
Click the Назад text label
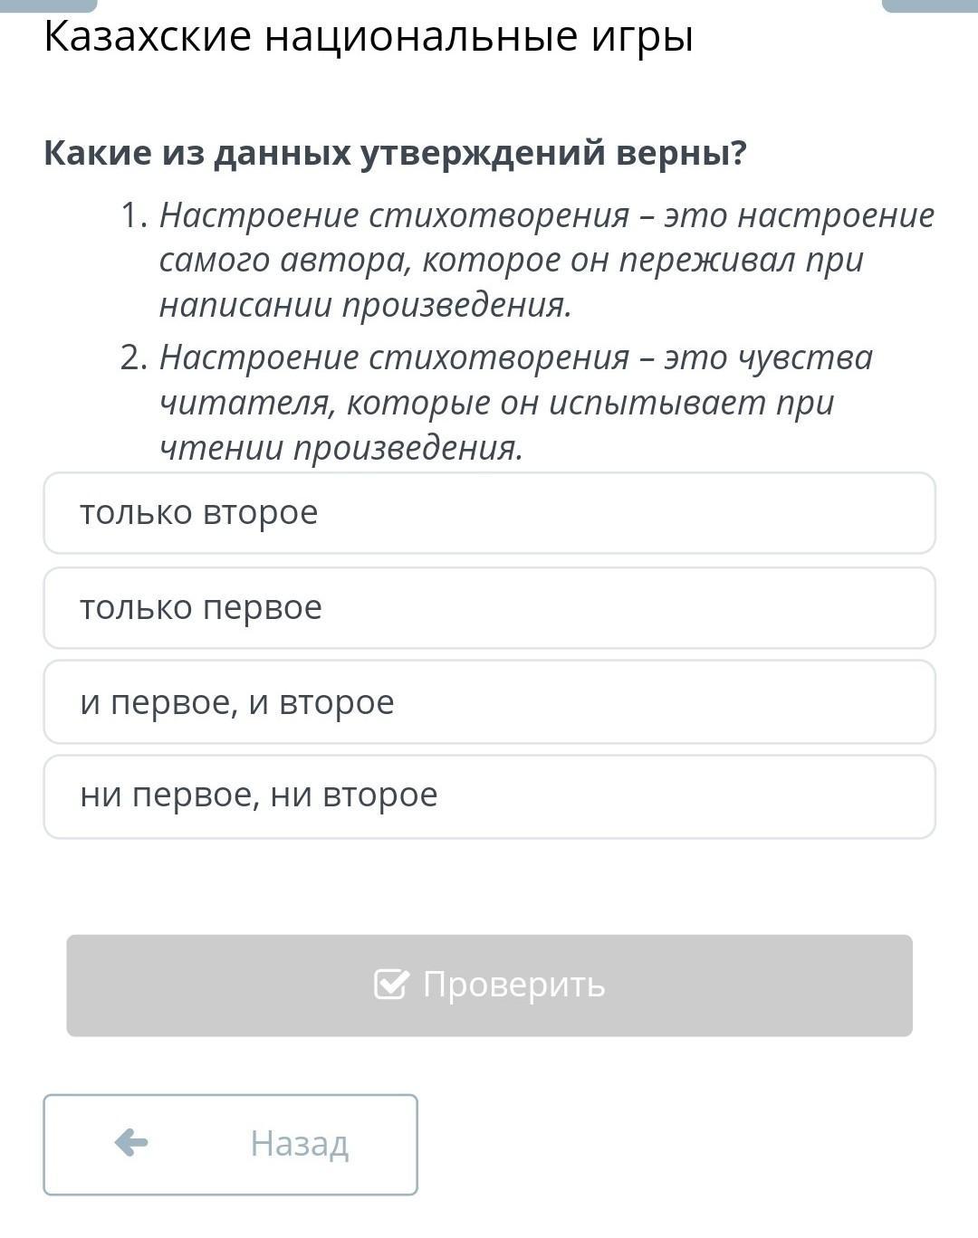click(x=299, y=1143)
